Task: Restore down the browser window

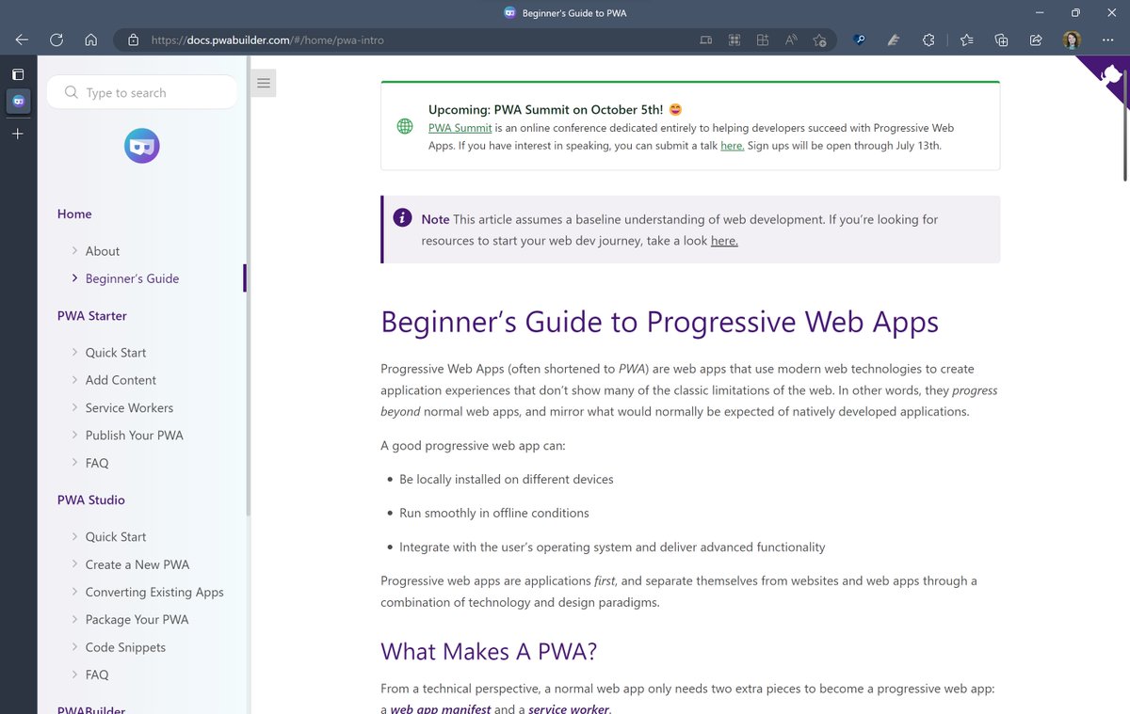Action: (1075, 12)
